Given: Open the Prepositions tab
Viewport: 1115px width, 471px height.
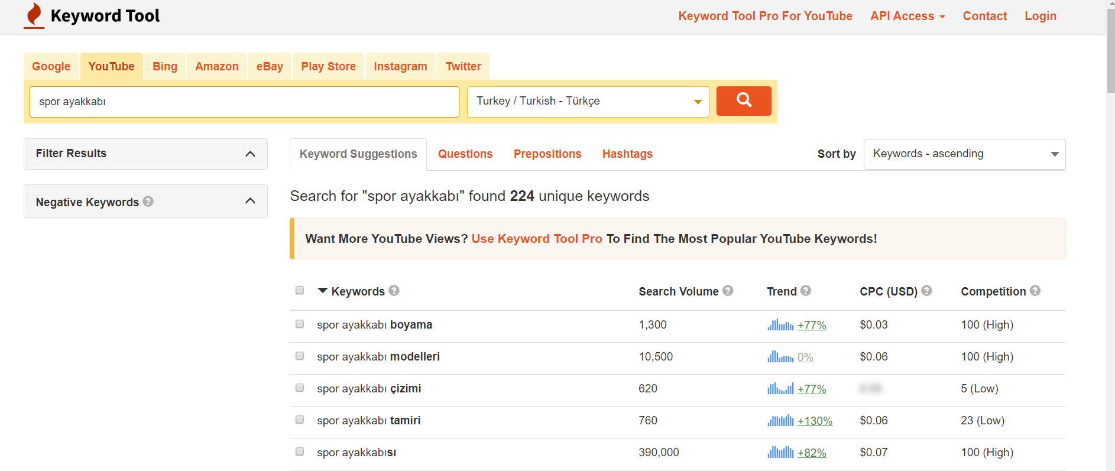Looking at the screenshot, I should tap(547, 154).
